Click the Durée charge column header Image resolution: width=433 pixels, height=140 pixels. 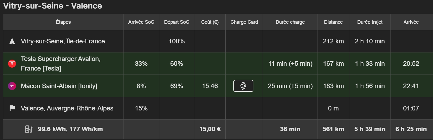pyautogui.click(x=290, y=22)
